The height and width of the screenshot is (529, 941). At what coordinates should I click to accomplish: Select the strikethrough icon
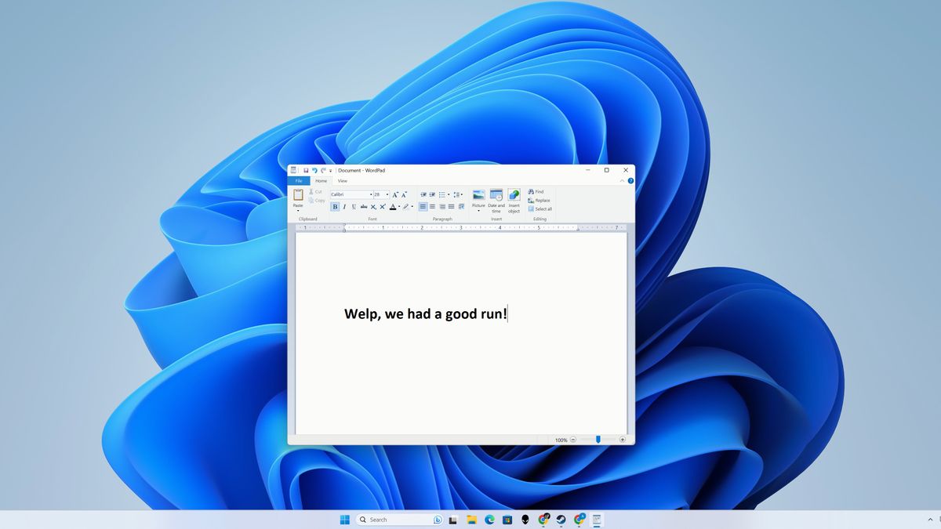[362, 206]
